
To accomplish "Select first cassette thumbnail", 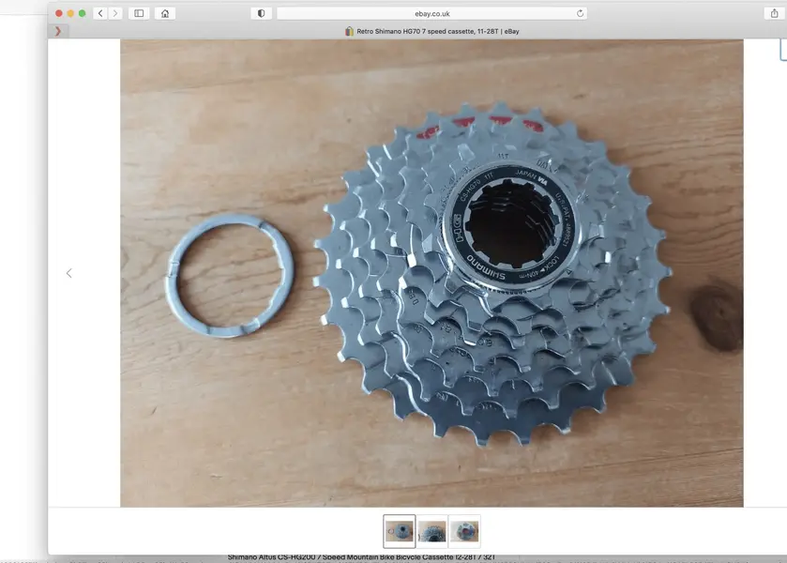I will pos(400,531).
